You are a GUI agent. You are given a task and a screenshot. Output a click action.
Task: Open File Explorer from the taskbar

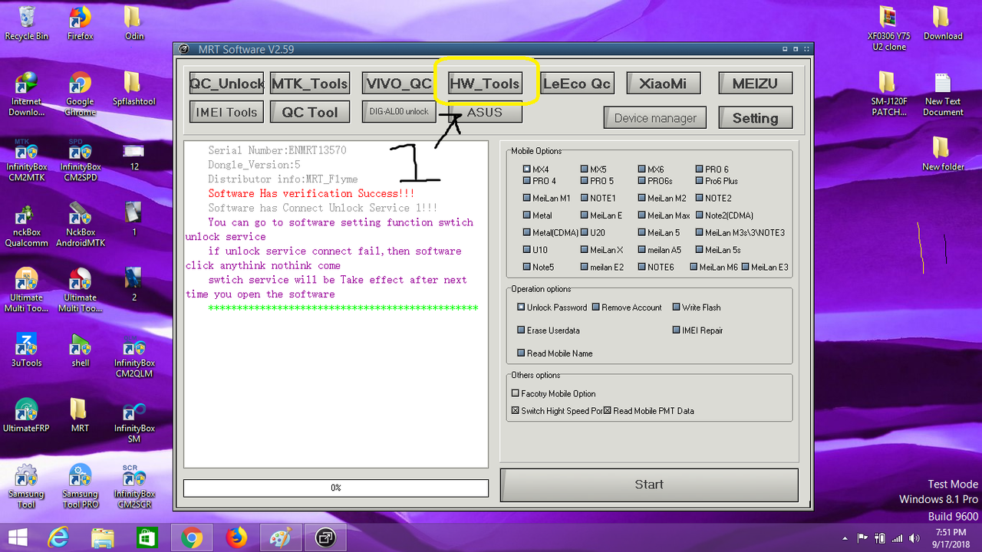click(x=103, y=538)
